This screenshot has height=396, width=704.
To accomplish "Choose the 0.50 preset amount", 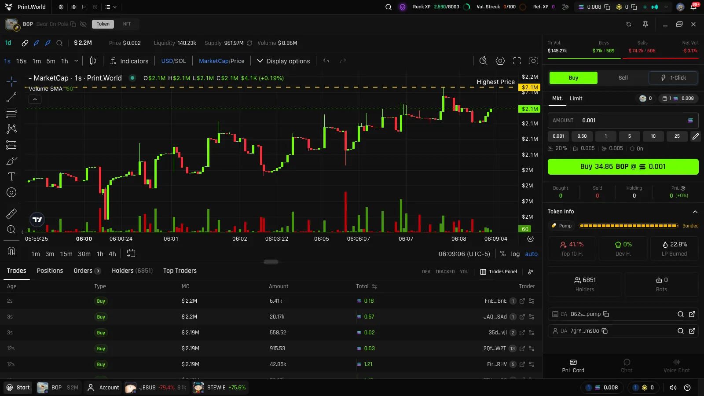I will pos(582,136).
